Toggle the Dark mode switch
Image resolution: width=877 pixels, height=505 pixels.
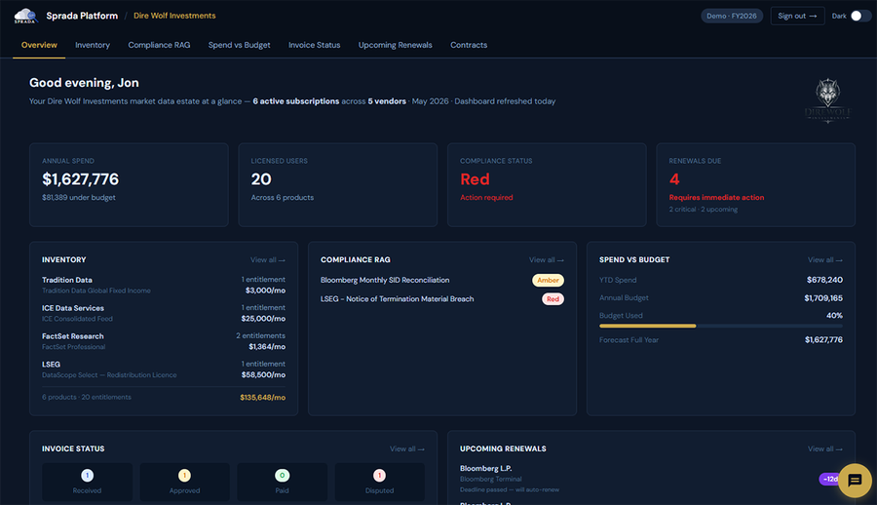pyautogui.click(x=859, y=16)
